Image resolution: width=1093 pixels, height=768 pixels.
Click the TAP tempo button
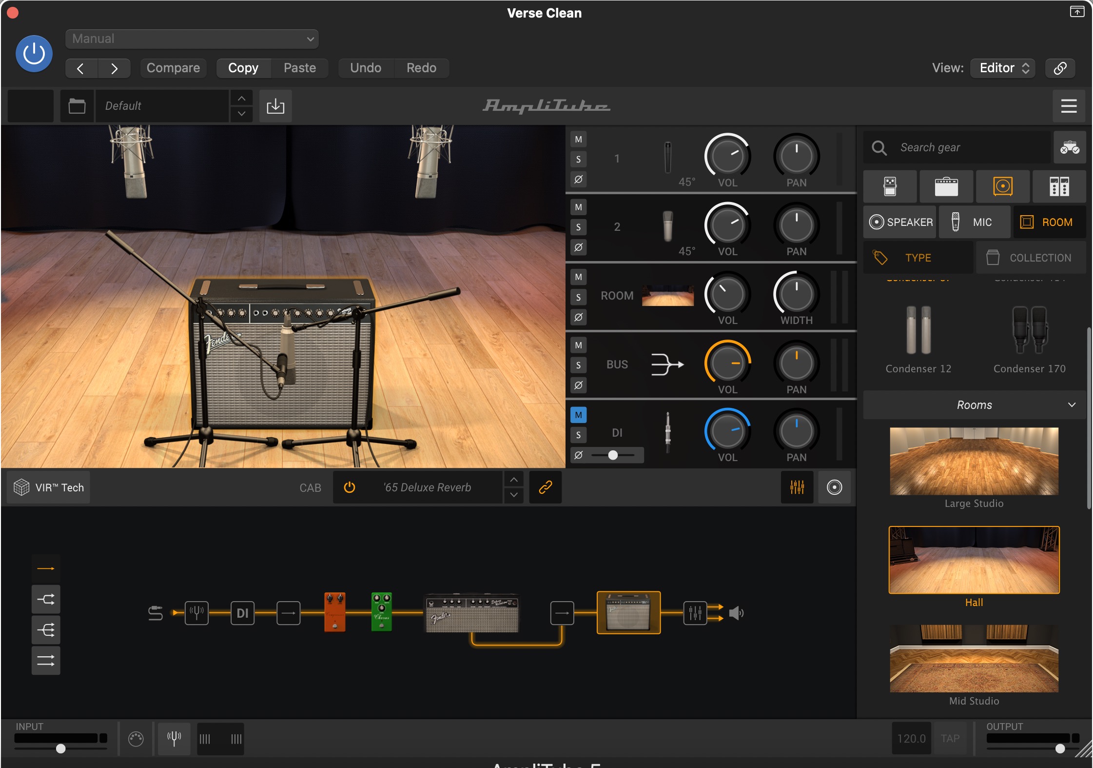pos(950,739)
